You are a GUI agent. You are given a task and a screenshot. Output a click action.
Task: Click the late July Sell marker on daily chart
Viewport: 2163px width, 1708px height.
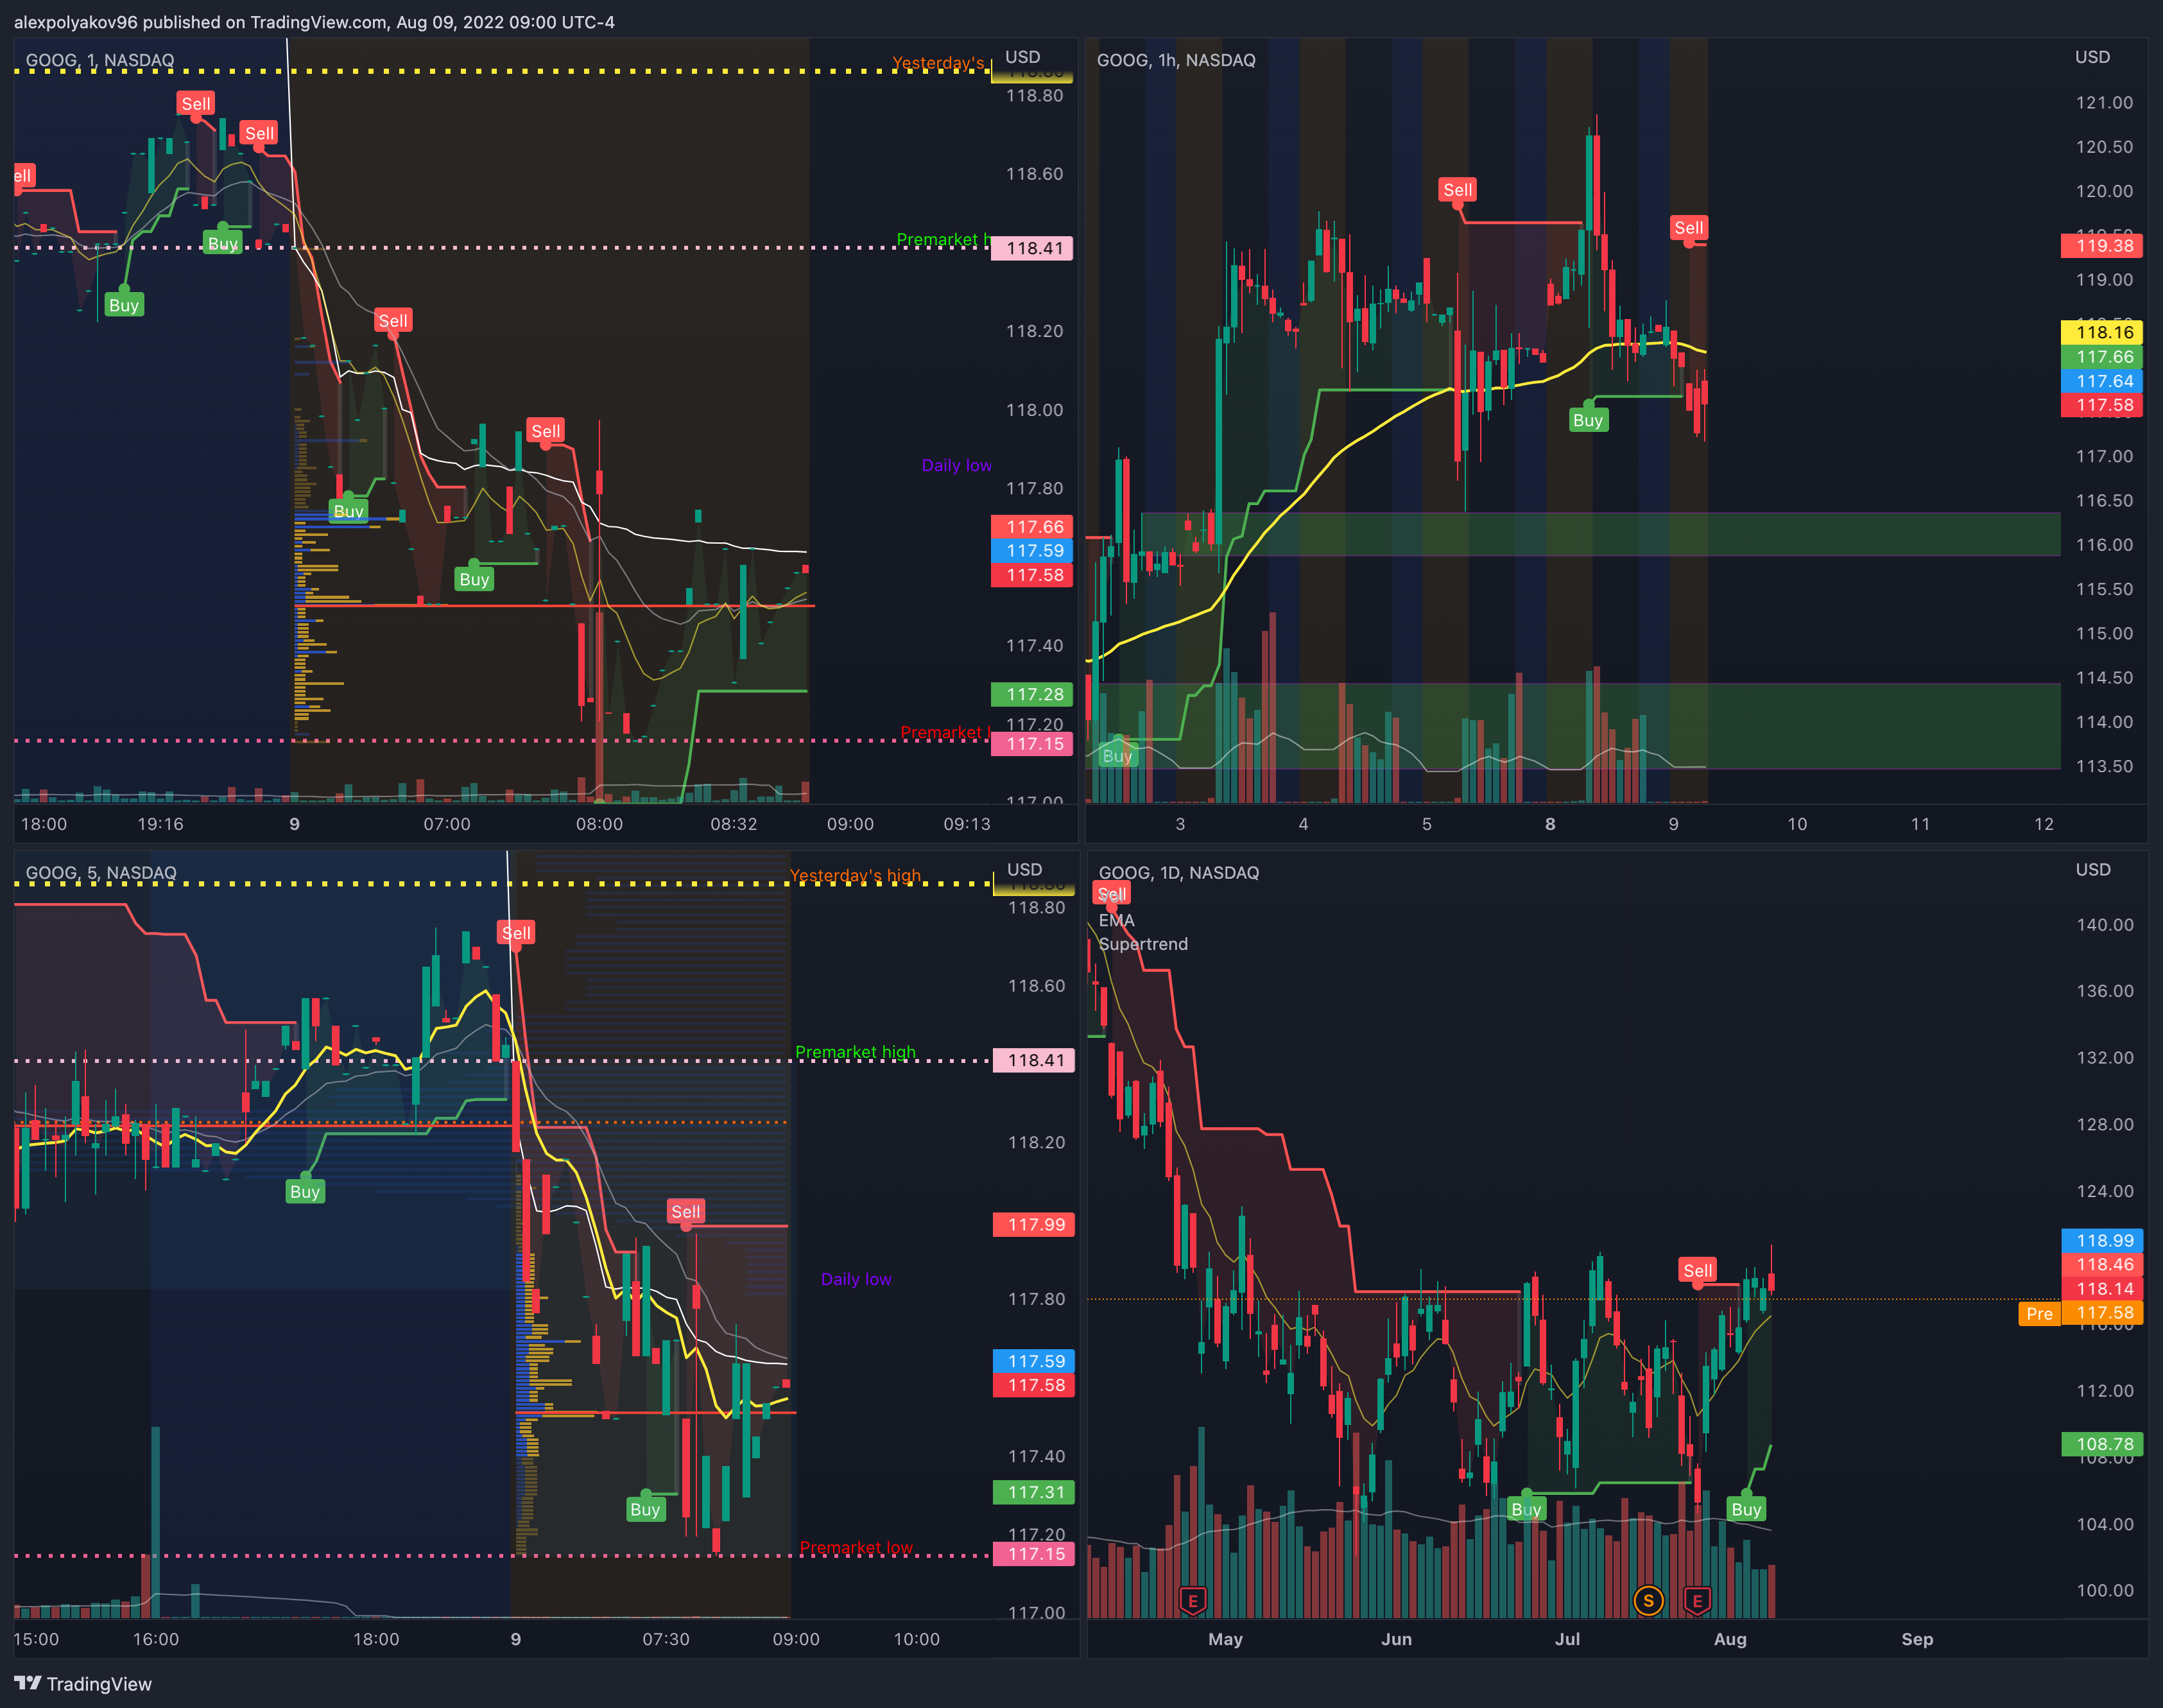tap(1698, 1270)
